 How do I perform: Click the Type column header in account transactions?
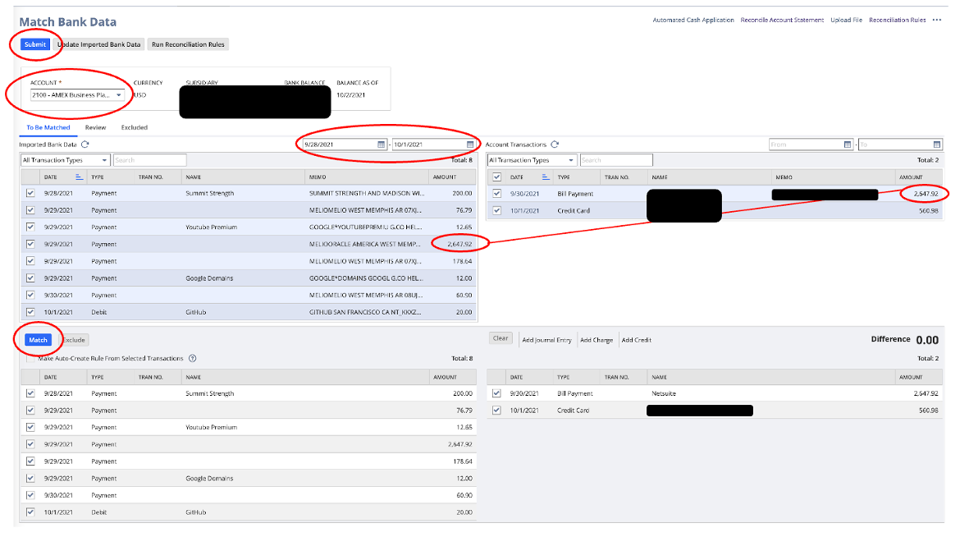point(563,177)
